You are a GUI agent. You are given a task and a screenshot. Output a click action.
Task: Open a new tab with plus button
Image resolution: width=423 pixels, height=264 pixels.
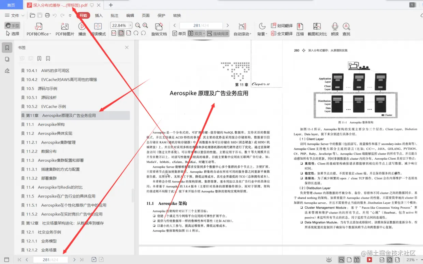(111, 5)
